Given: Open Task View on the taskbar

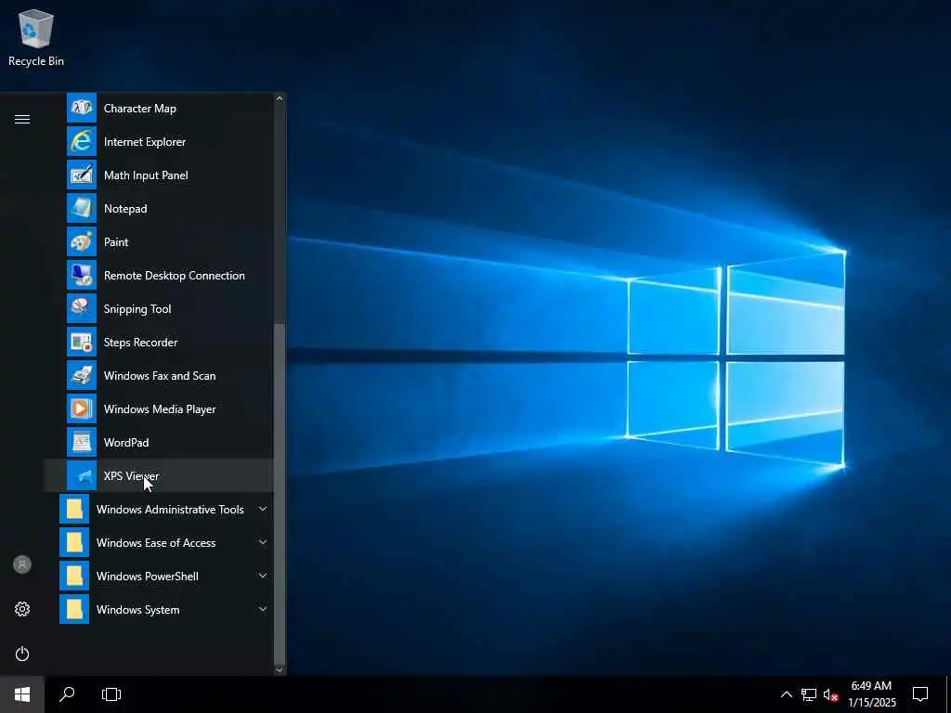Looking at the screenshot, I should pyautogui.click(x=111, y=694).
